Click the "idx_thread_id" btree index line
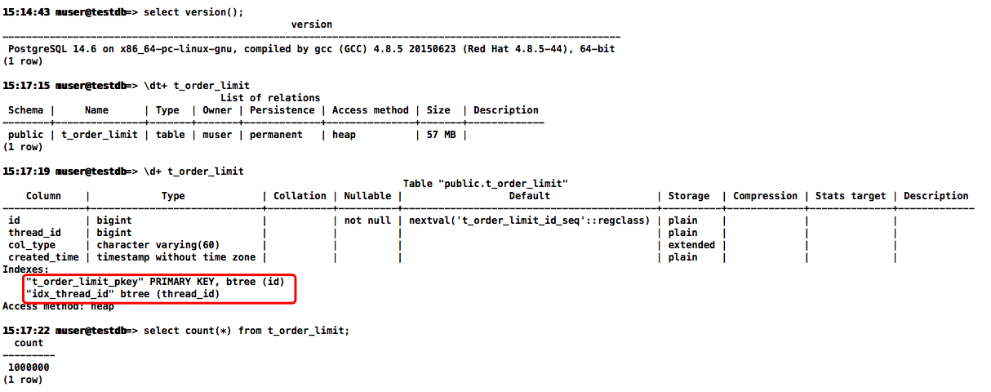The image size is (991, 392). coord(123,294)
